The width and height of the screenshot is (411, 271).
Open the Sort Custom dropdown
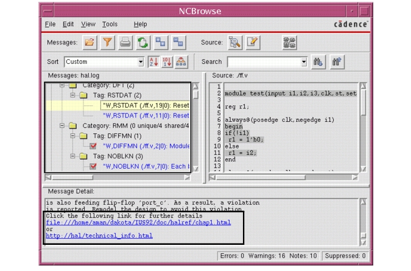click(141, 62)
